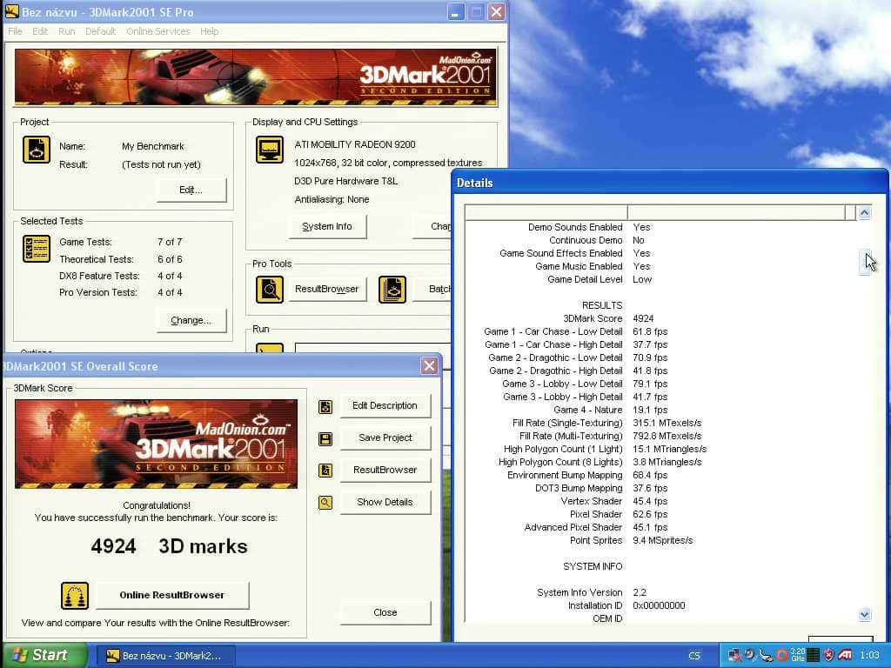Click the Safely Remove Hardware tray icon

click(x=766, y=655)
